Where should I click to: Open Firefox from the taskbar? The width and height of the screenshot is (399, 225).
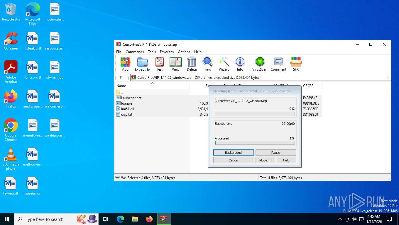(149, 219)
